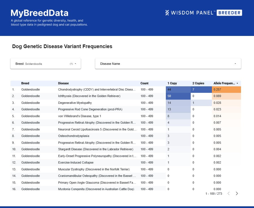Go to previous results page

(229, 193)
